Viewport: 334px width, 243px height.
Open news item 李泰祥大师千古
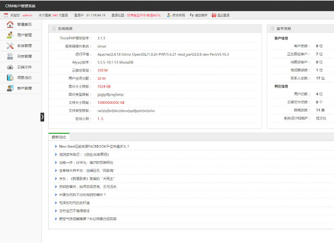[87, 171]
